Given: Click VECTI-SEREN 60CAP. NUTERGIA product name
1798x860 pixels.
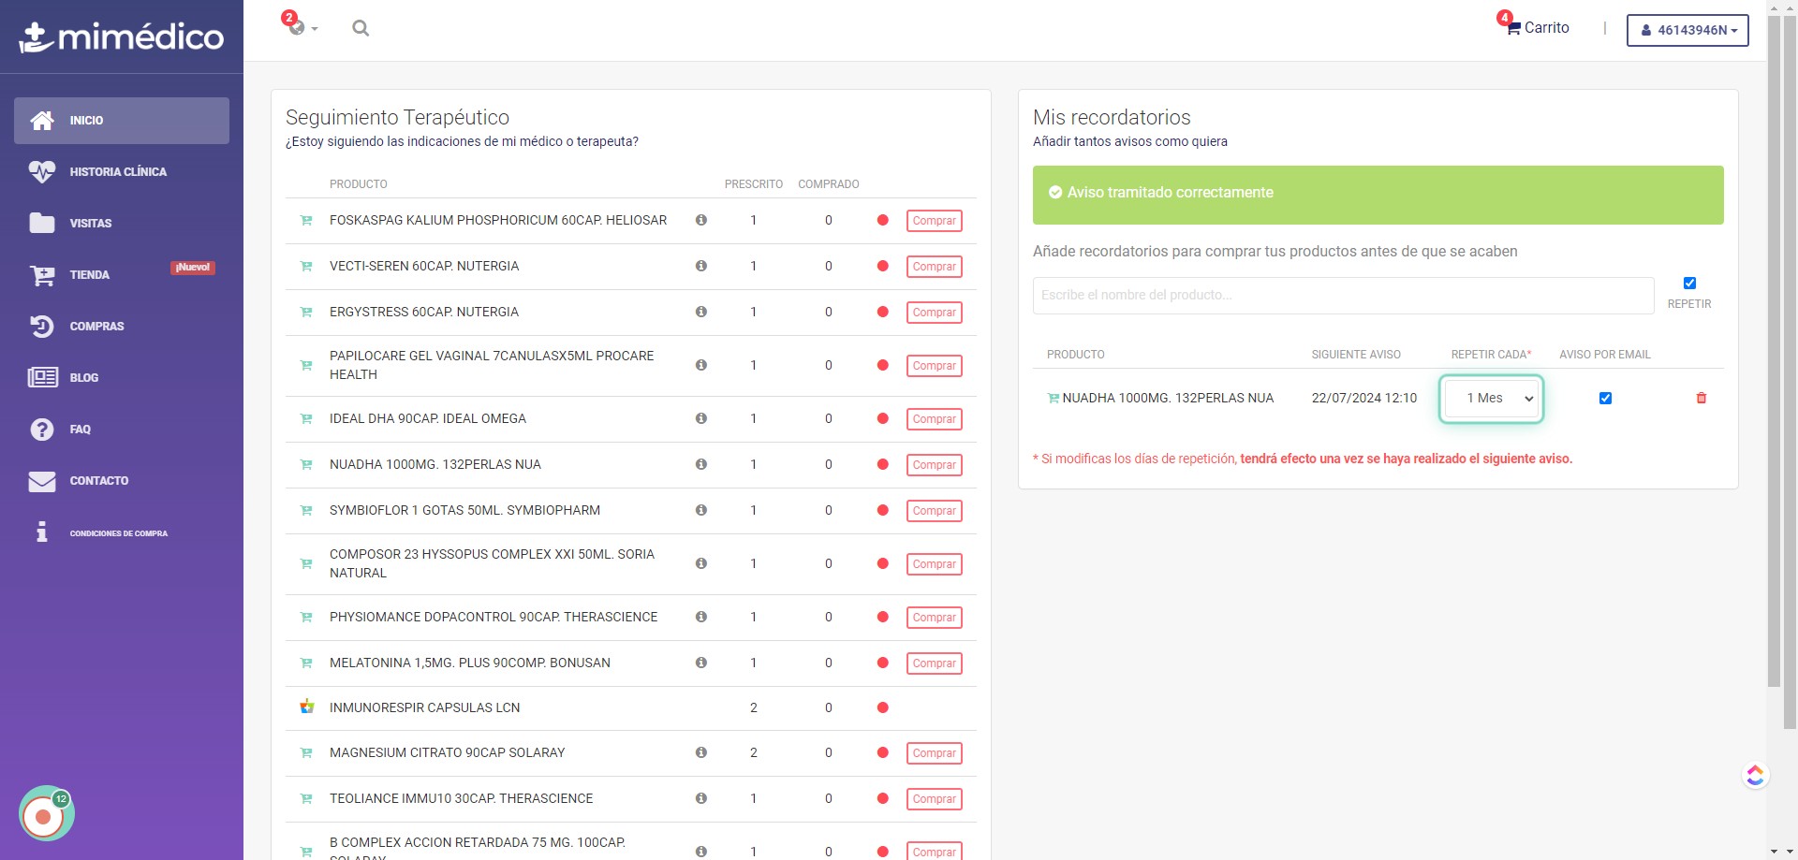Looking at the screenshot, I should pos(424,266).
